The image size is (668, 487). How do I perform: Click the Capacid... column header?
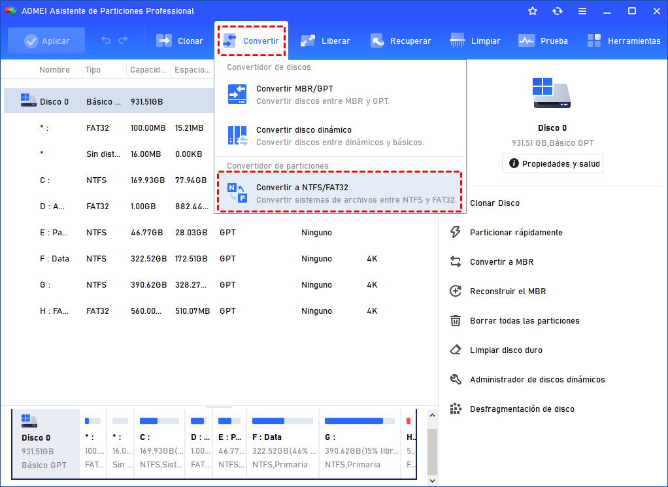point(148,70)
